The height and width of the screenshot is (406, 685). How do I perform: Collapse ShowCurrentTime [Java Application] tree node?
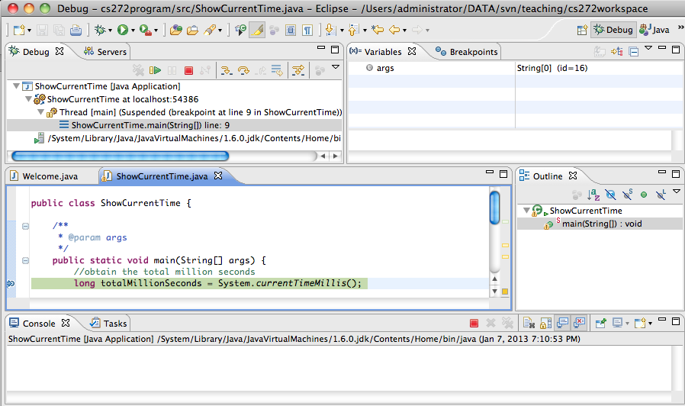point(16,86)
